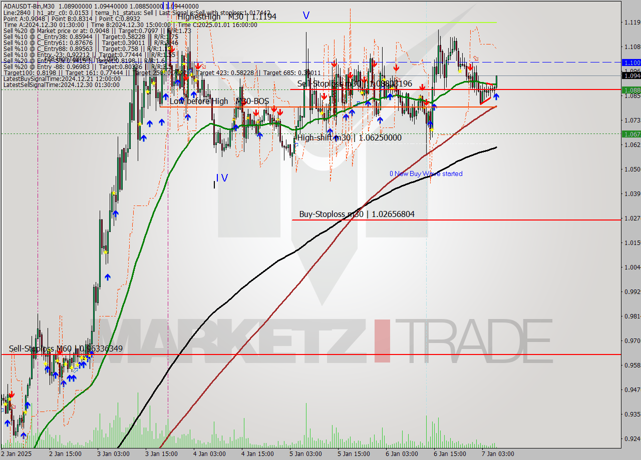Click the '3 Jan 03:00' time axis label
This screenshot has width=641, height=460.
(x=113, y=454)
